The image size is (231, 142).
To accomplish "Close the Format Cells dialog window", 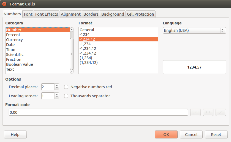I will (x=4, y=4).
